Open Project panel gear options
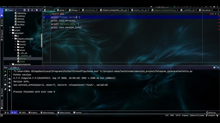 click(37, 10)
